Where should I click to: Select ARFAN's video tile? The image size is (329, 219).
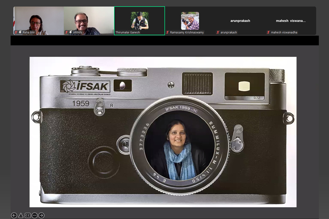point(89,21)
